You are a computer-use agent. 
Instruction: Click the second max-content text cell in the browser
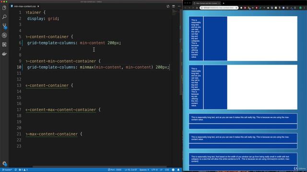243,138
